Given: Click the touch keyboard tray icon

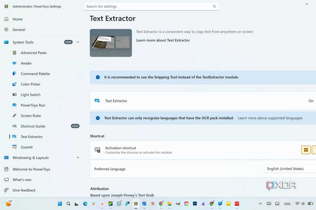Looking at the screenshot, I should tap(269, 204).
